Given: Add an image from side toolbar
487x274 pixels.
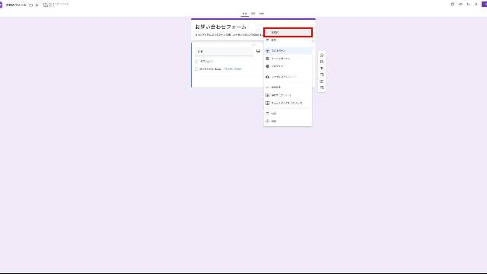Looking at the screenshot, I should 322,75.
